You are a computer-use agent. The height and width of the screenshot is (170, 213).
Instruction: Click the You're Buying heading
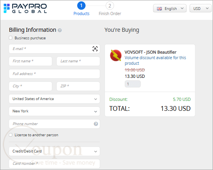pos(122,30)
